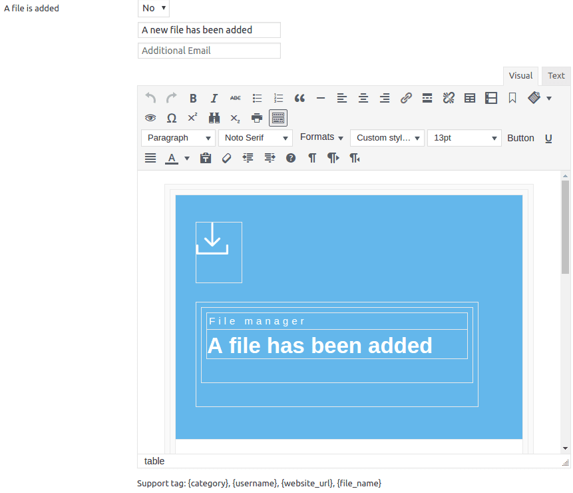Open the 13pt font size dropdown

464,138
